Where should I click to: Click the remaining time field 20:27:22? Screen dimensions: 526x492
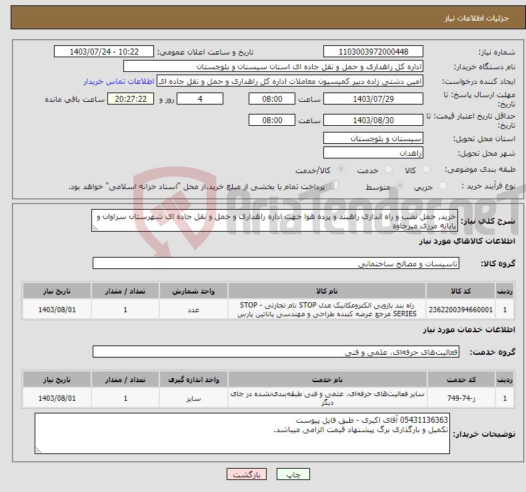[x=131, y=99]
